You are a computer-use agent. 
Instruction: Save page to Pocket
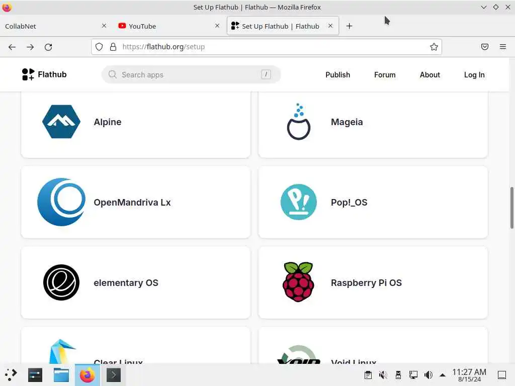point(485,47)
